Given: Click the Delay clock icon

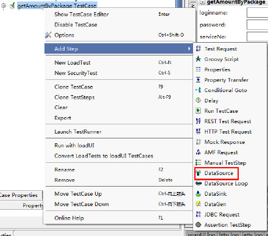Looking at the screenshot, I should click(x=198, y=101).
